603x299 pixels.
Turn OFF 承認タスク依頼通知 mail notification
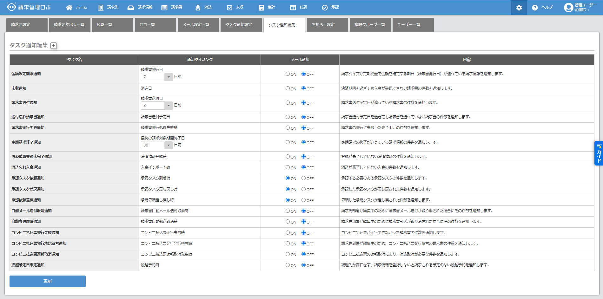(x=303, y=178)
